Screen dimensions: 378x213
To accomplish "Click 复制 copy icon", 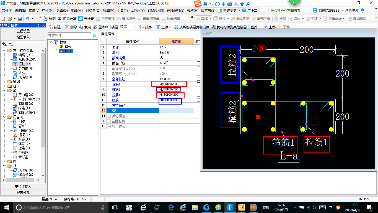I will click(x=85, y=27).
